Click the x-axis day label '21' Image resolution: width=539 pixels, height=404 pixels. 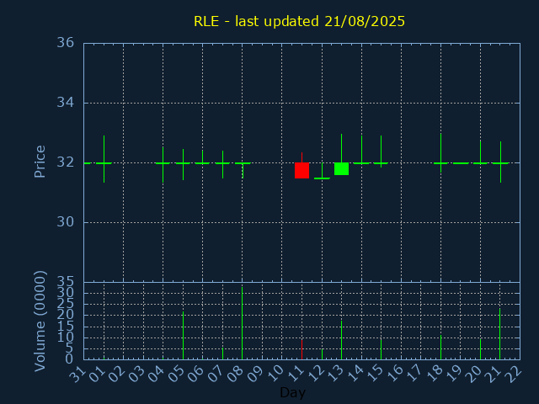[x=494, y=373]
